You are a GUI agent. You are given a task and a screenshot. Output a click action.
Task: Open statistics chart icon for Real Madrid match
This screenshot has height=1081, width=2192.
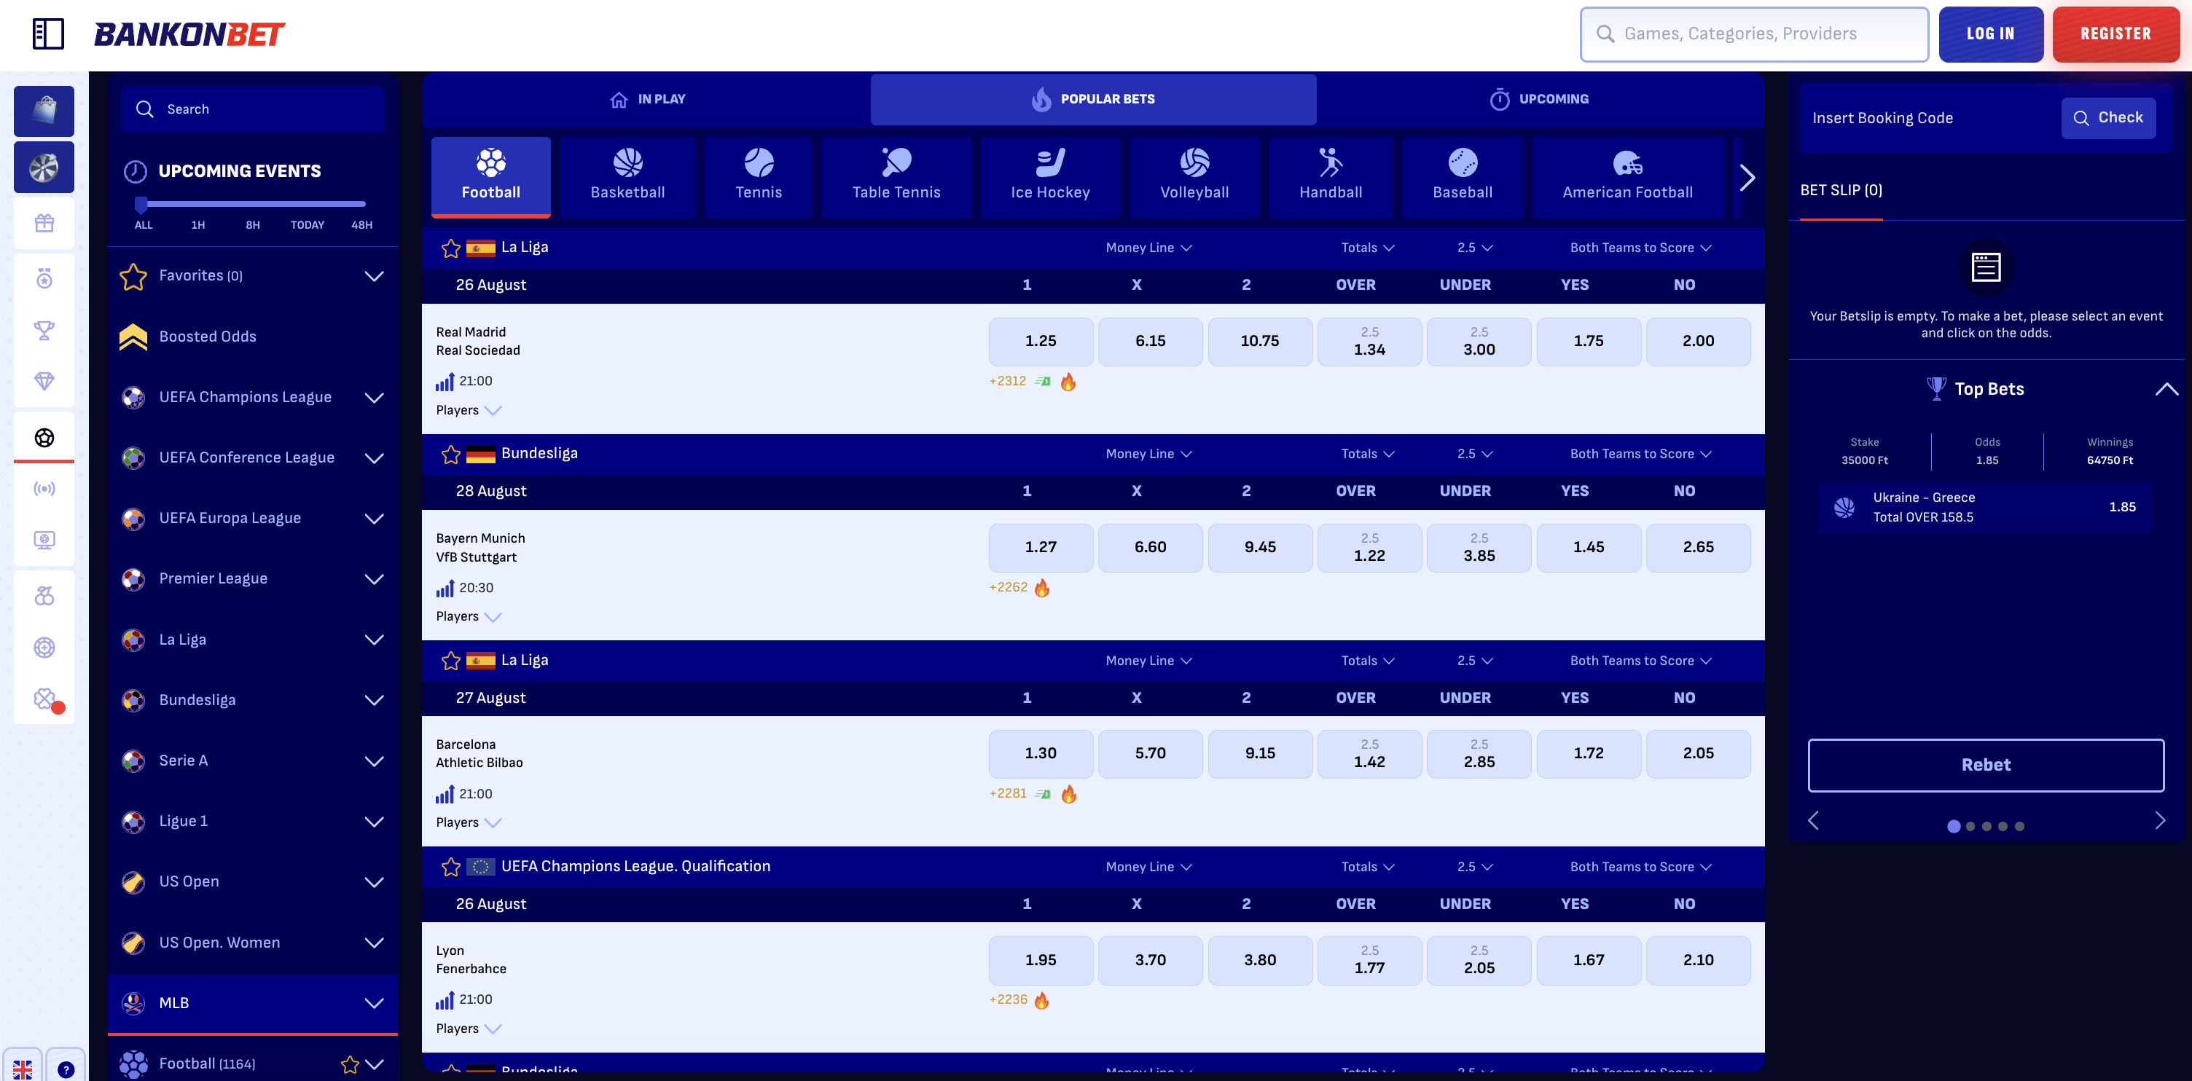tap(445, 382)
